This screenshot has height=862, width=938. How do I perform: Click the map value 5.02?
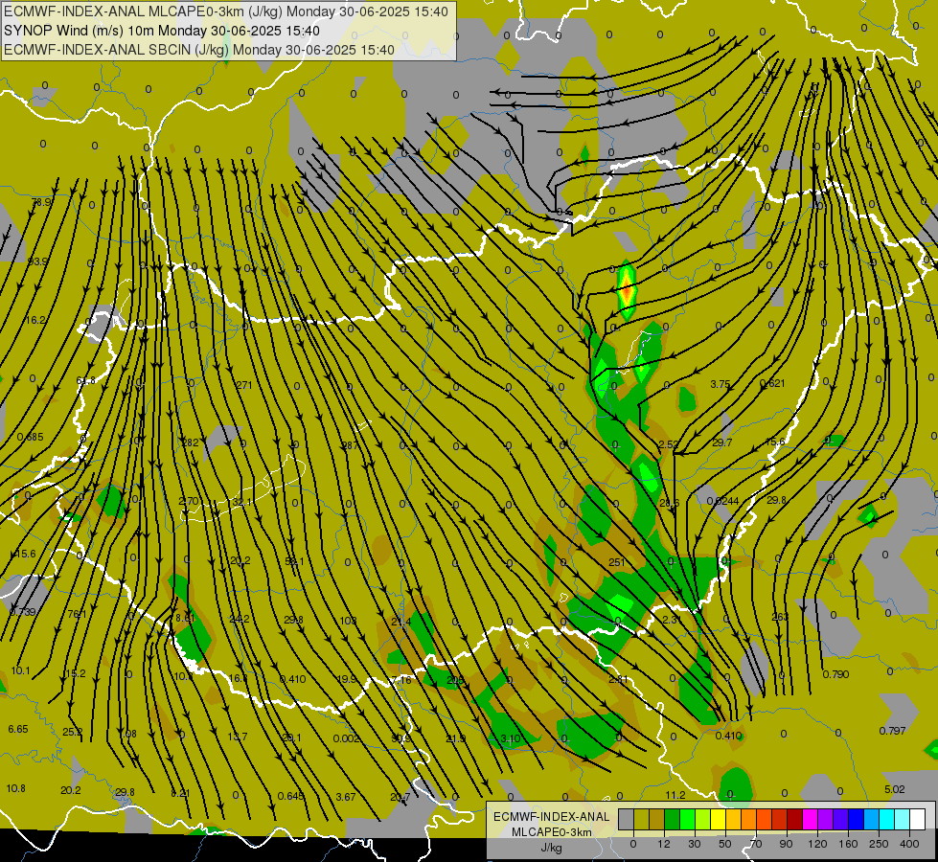pos(894,789)
